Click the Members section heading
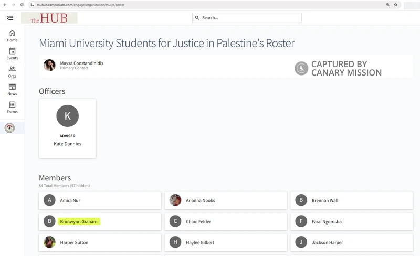This screenshot has height=256, width=420. [55, 178]
